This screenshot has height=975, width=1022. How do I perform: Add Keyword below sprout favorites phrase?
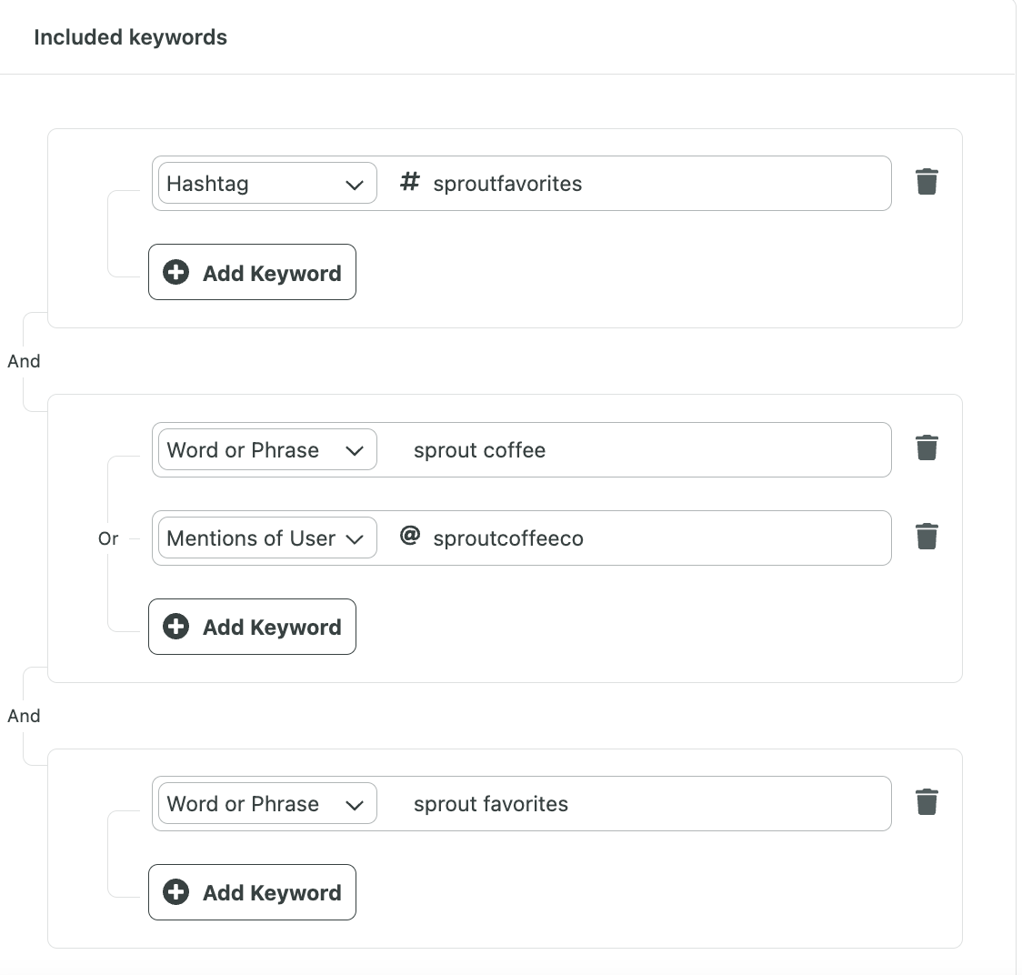coord(252,892)
